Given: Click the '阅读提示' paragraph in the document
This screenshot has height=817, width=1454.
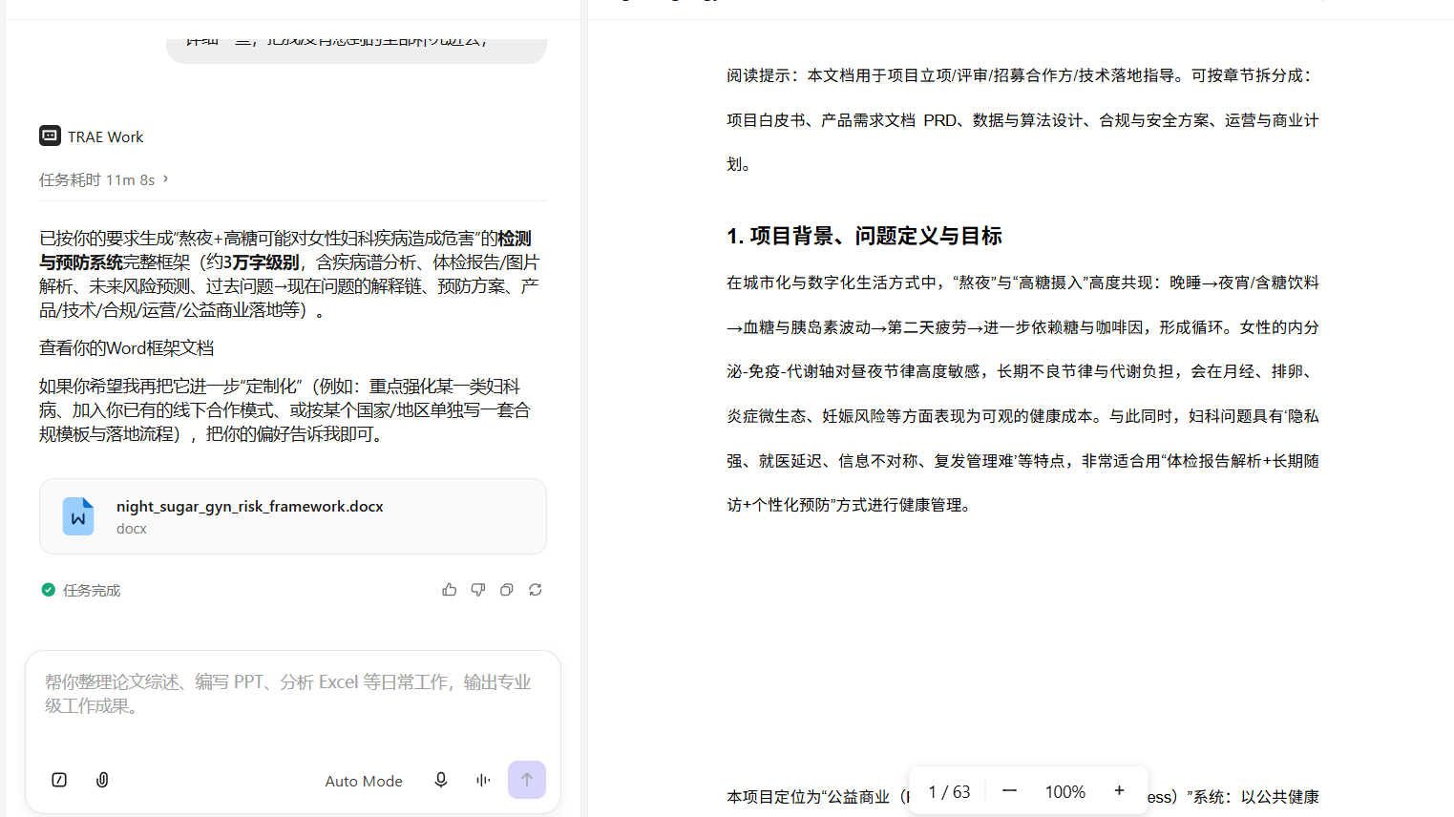Looking at the screenshot, I should click(x=1022, y=119).
